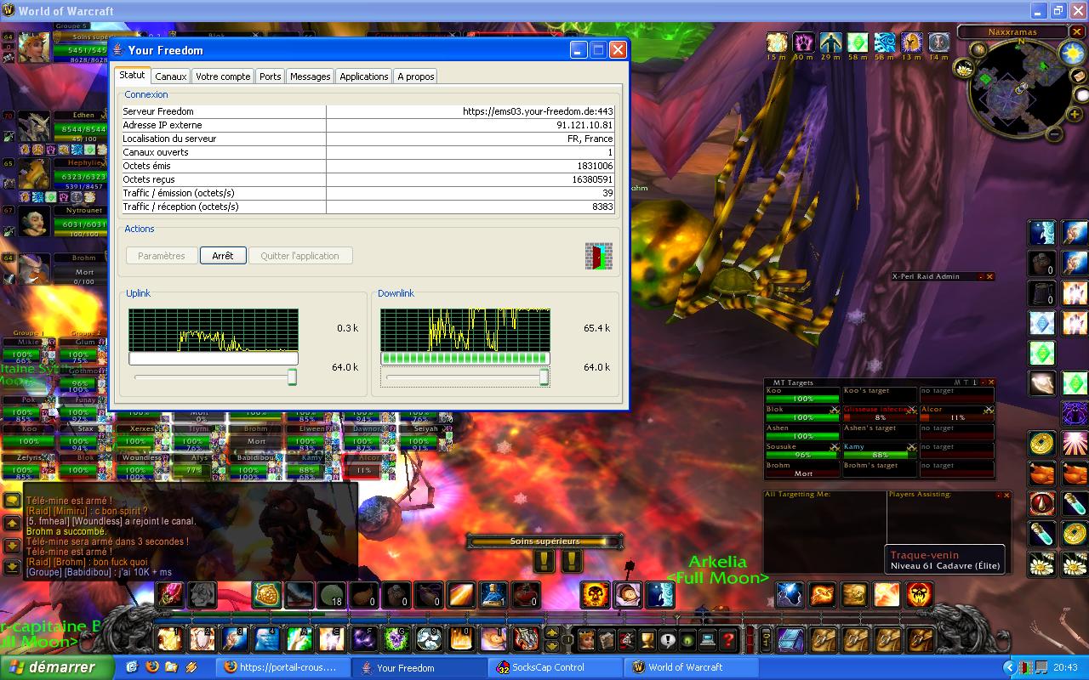Use the item stack showing 18 count
1089x680 pixels.
point(334,595)
